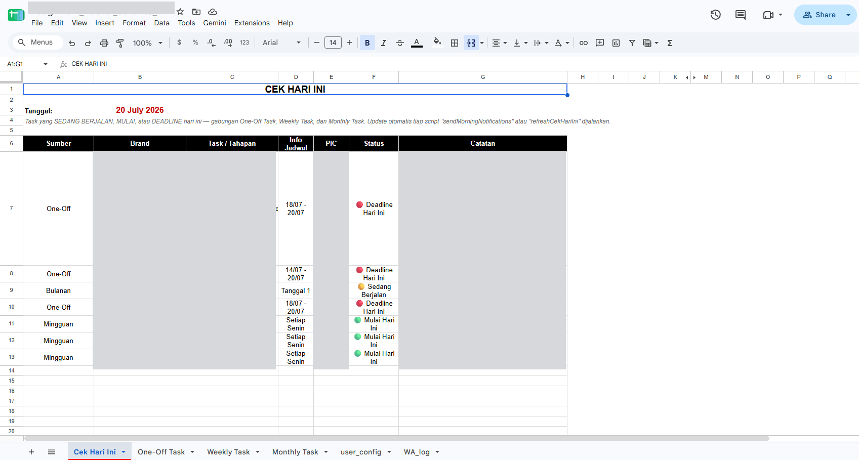Create a filter icon
The width and height of the screenshot is (859, 460).
coord(632,43)
